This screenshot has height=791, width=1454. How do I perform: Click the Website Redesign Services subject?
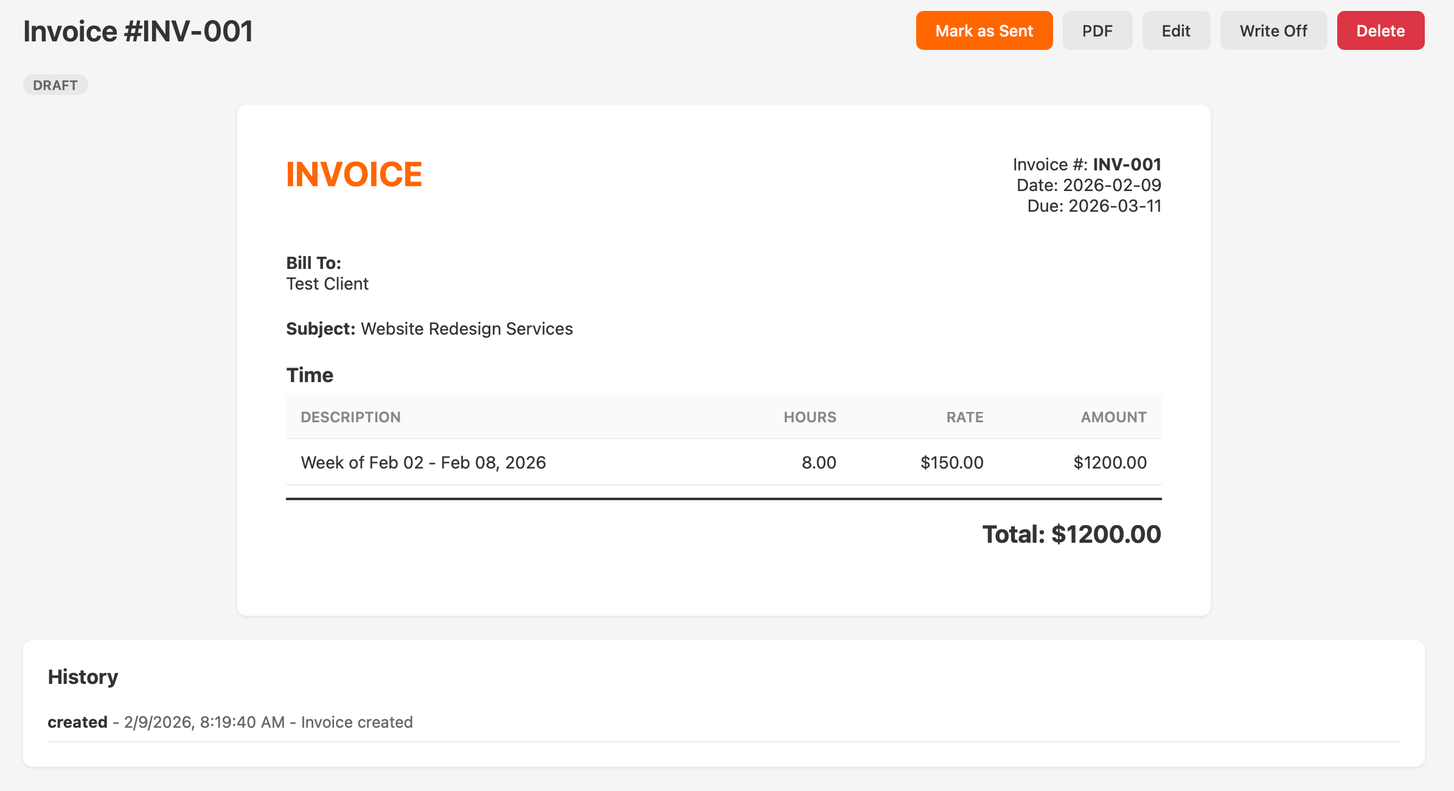(x=466, y=329)
